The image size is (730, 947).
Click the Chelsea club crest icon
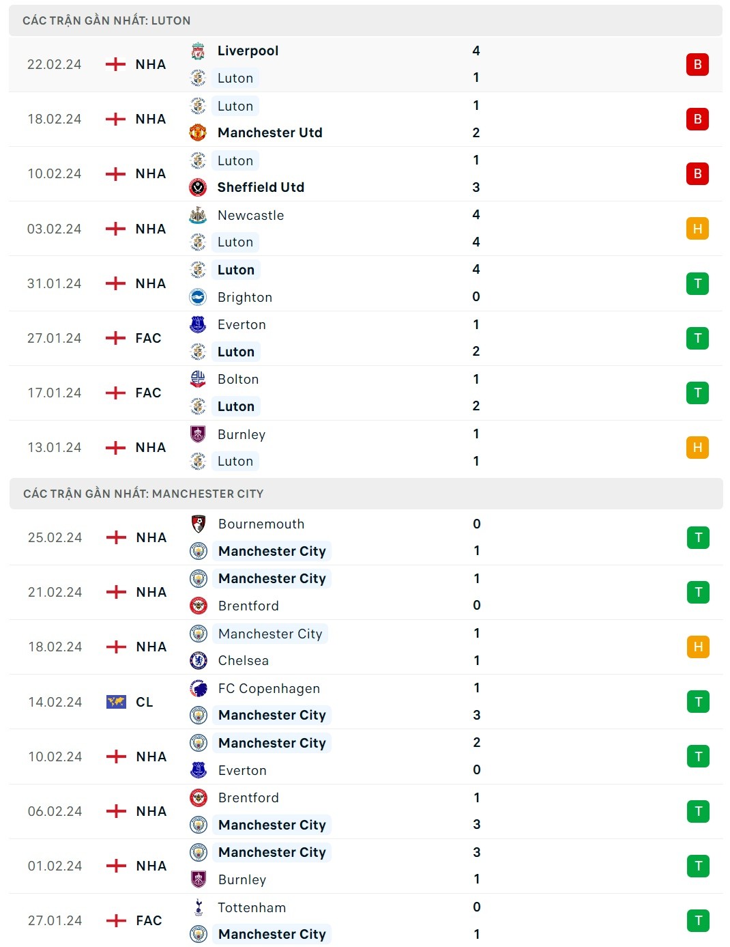coord(199,660)
